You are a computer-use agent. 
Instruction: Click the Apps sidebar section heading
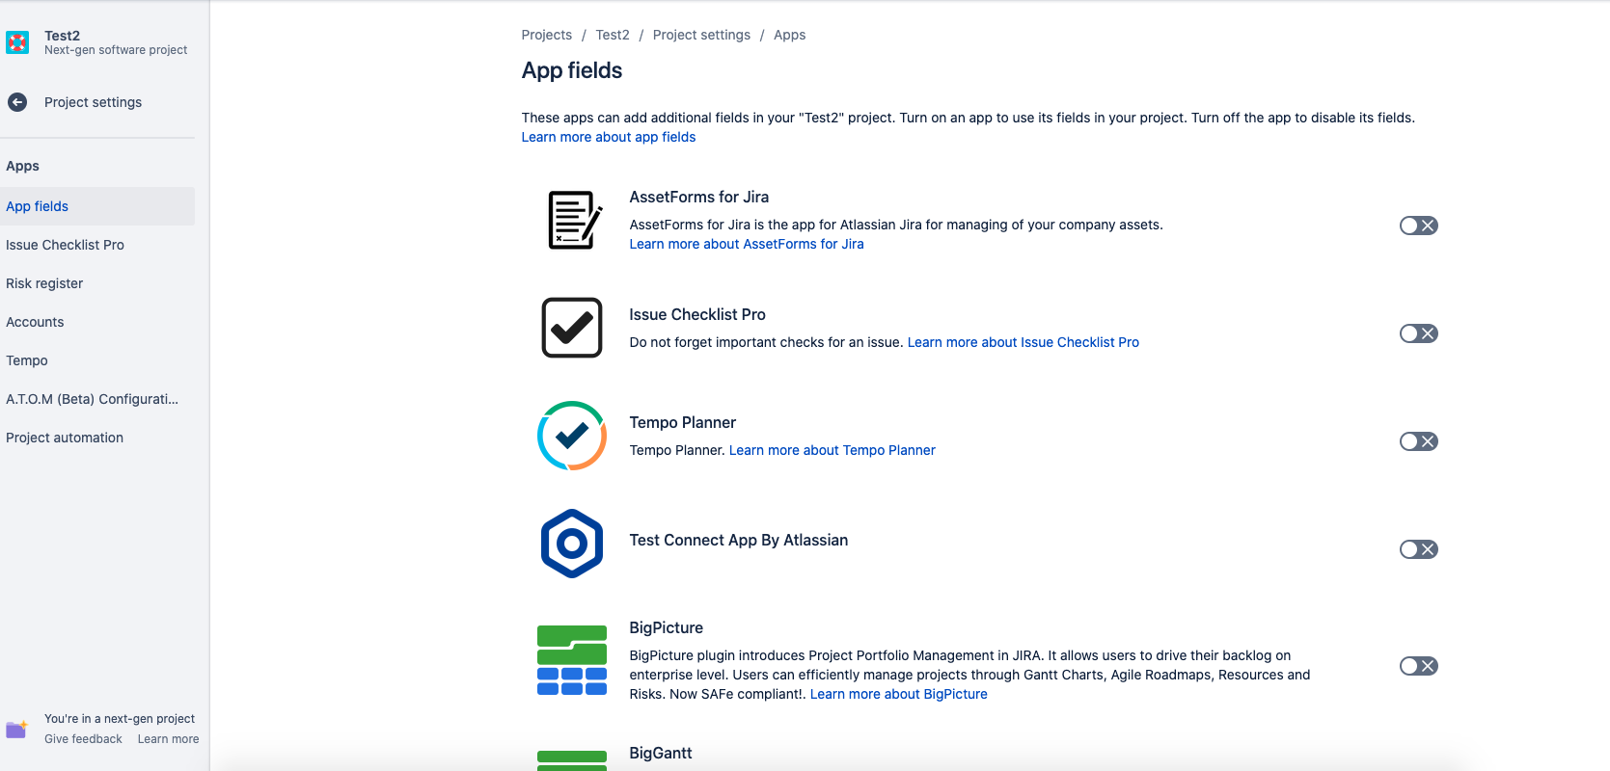pos(22,166)
